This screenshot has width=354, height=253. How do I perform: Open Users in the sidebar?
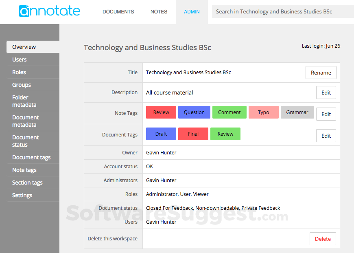click(x=20, y=59)
